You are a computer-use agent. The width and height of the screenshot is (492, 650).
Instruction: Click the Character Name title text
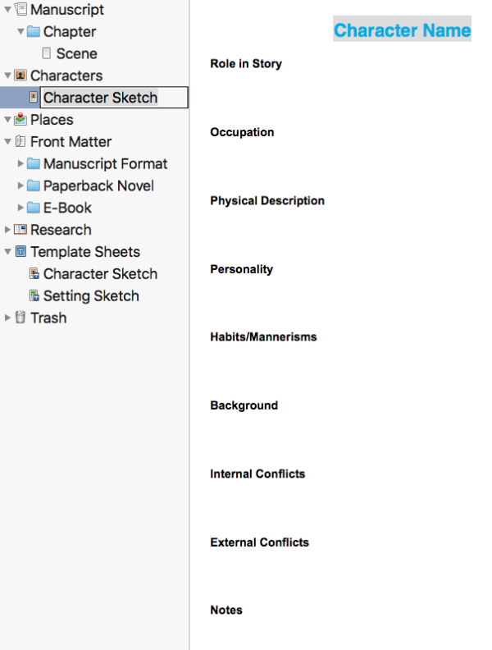(x=402, y=31)
